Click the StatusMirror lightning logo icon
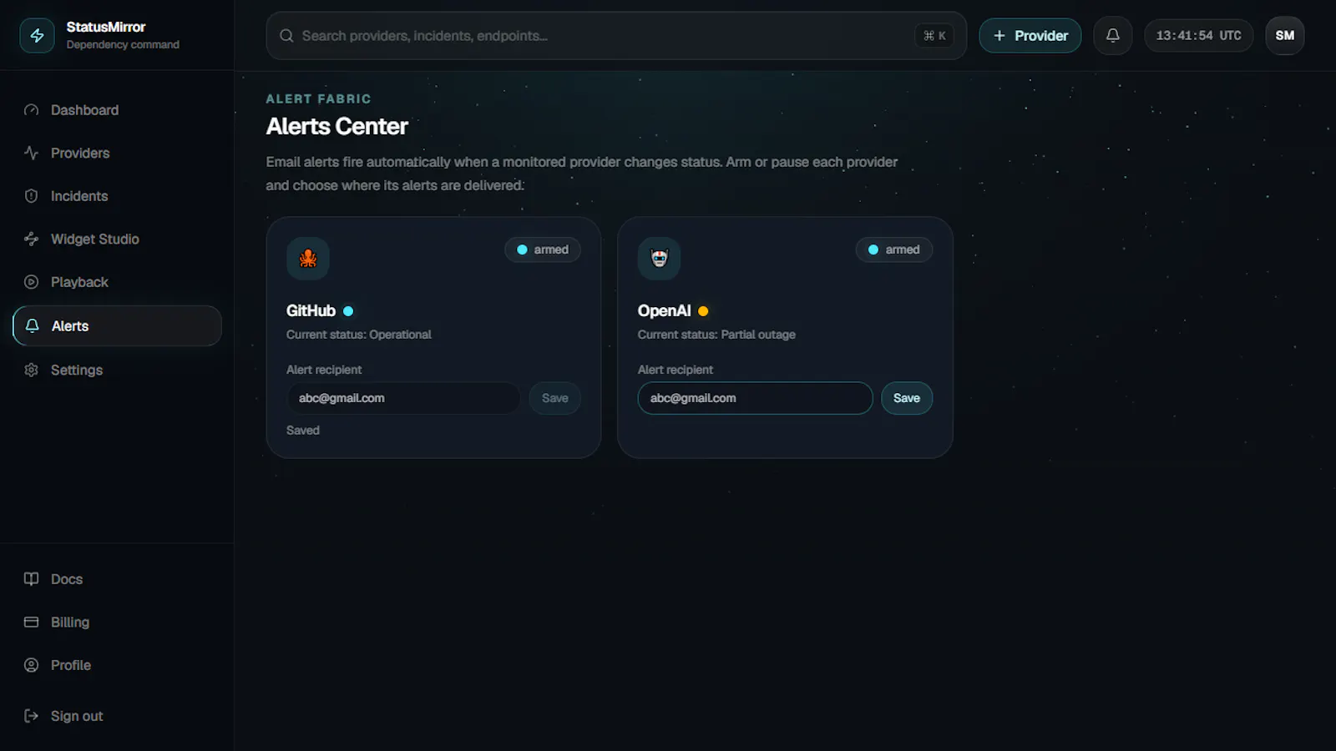The height and width of the screenshot is (751, 1336). click(37, 36)
